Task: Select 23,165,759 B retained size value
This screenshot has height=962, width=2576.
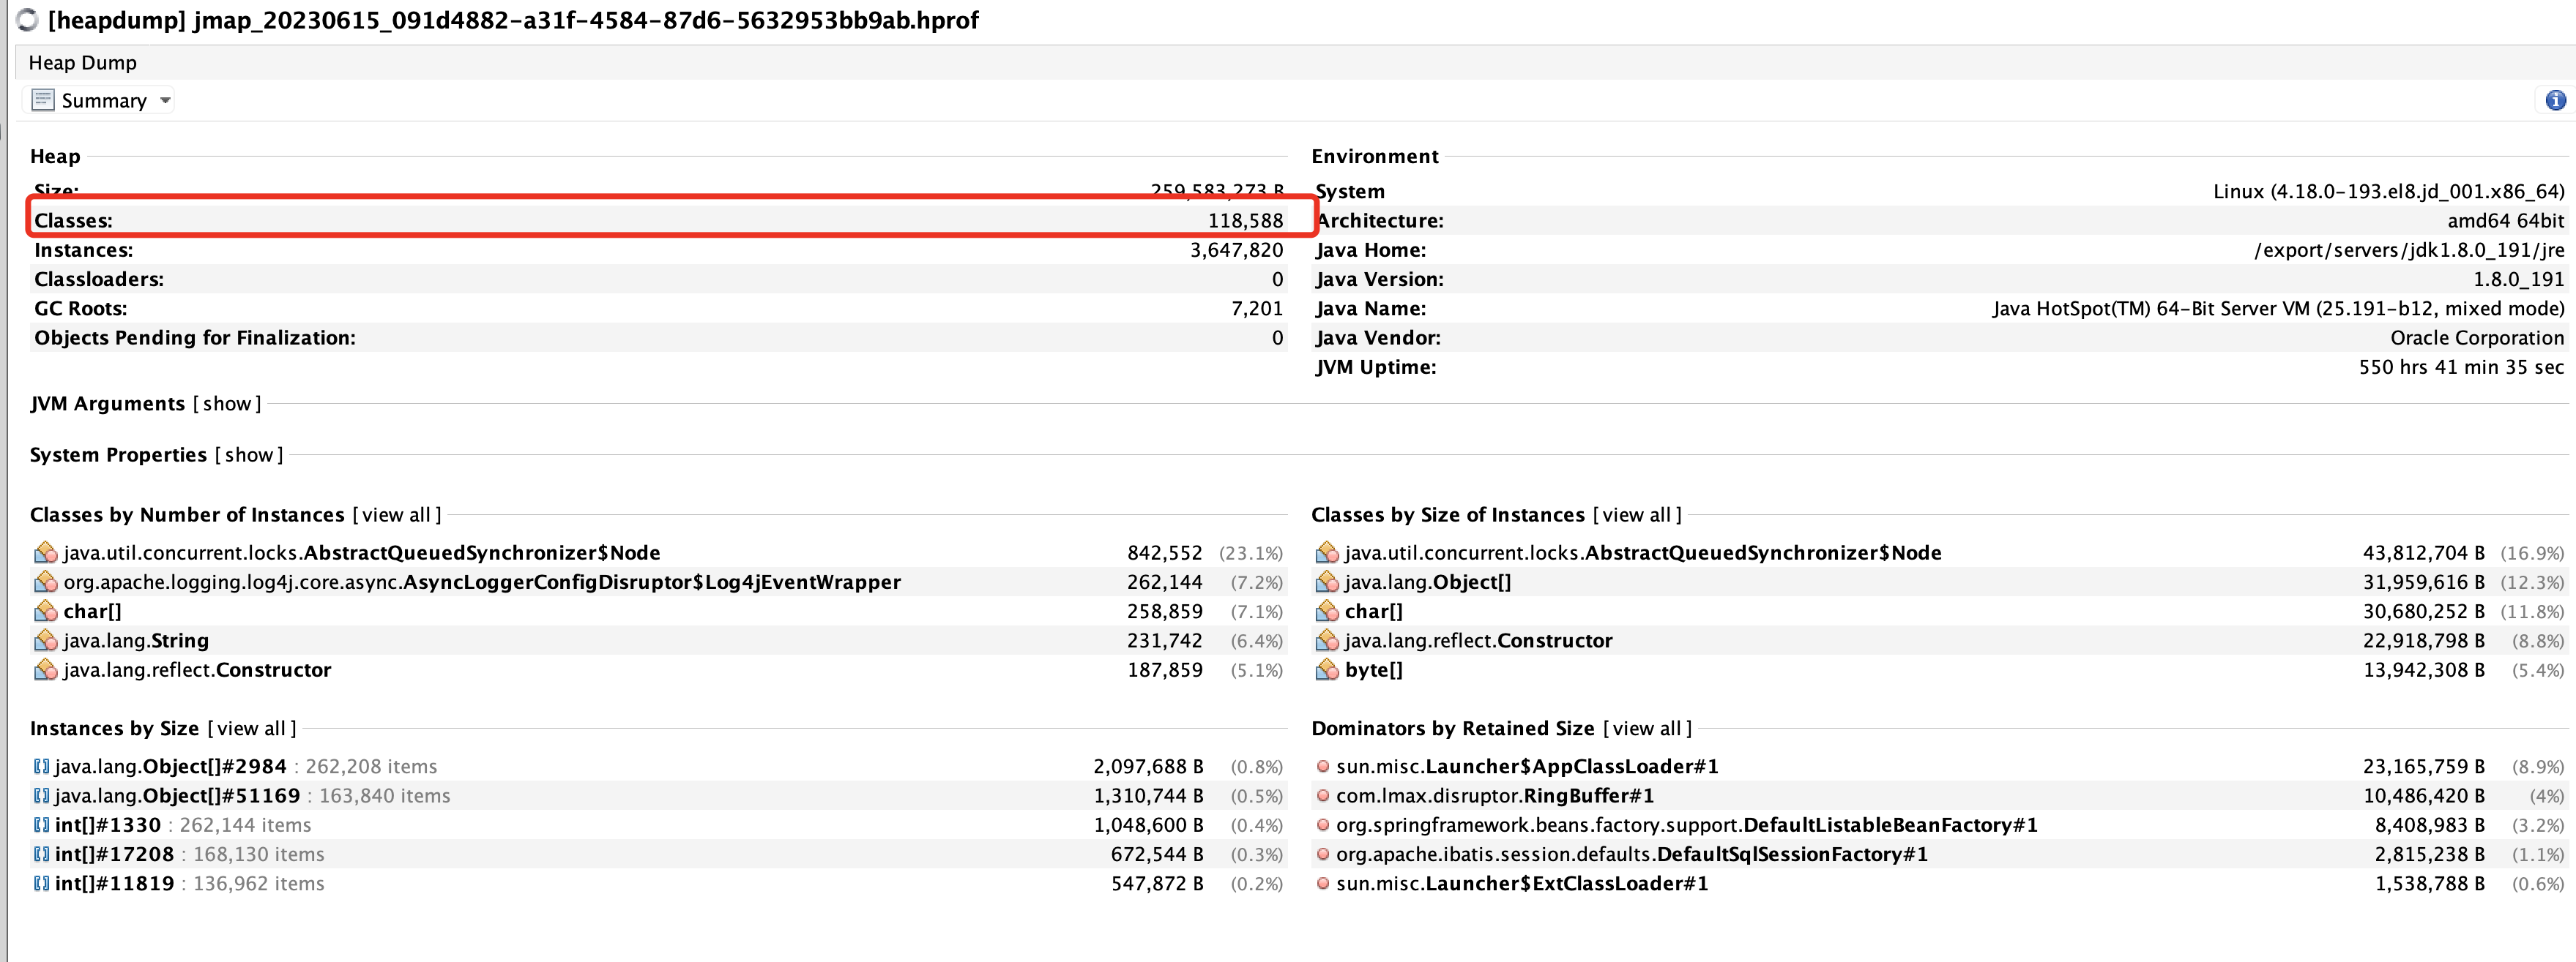Action: pos(2423,766)
